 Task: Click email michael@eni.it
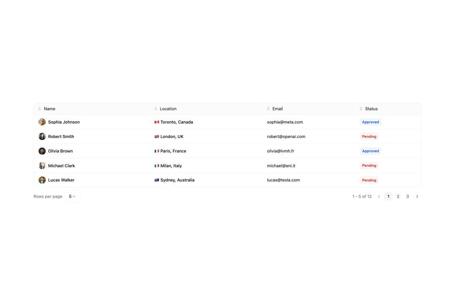(x=281, y=166)
